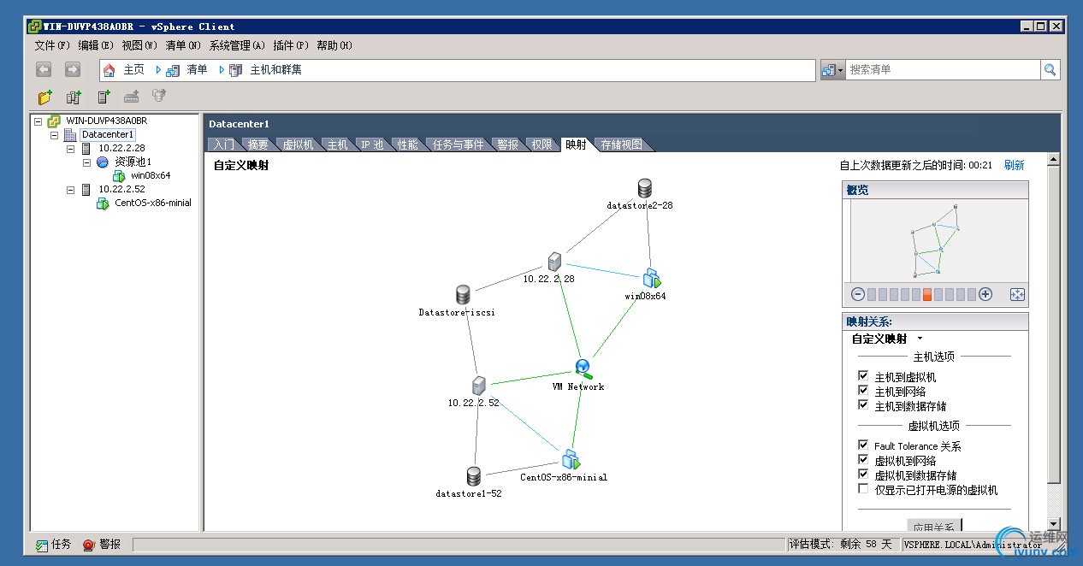Viewport: 1083px width, 566px height.
Task: Click the add host toolbar icon
Action: tap(104, 97)
